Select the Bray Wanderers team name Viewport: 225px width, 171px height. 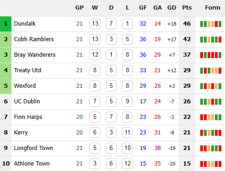(35, 55)
